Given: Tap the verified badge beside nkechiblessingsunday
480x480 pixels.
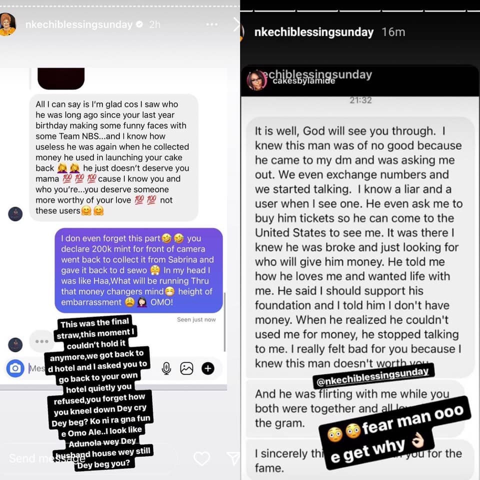Looking at the screenshot, I should pyautogui.click(x=139, y=24).
